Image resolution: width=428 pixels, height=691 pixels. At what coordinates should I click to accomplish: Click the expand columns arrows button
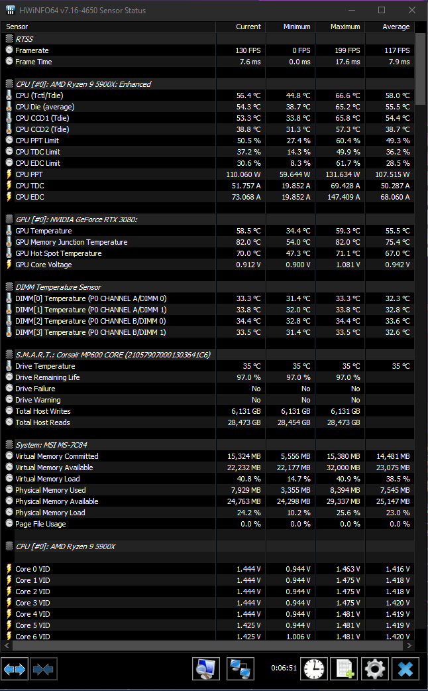tap(15, 669)
